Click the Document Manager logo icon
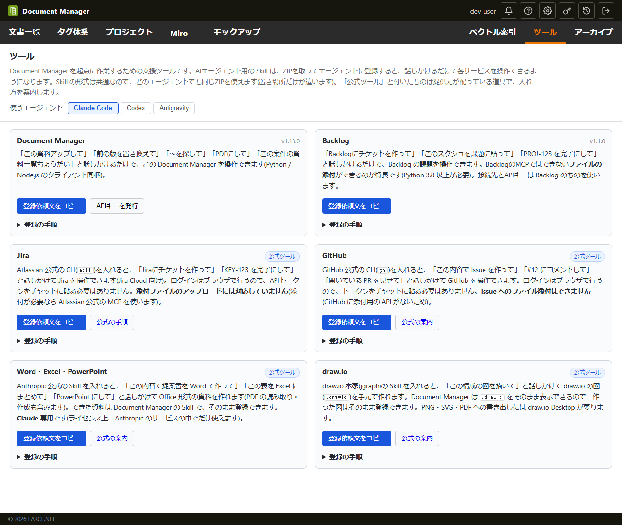The image size is (622, 525). pos(13,11)
